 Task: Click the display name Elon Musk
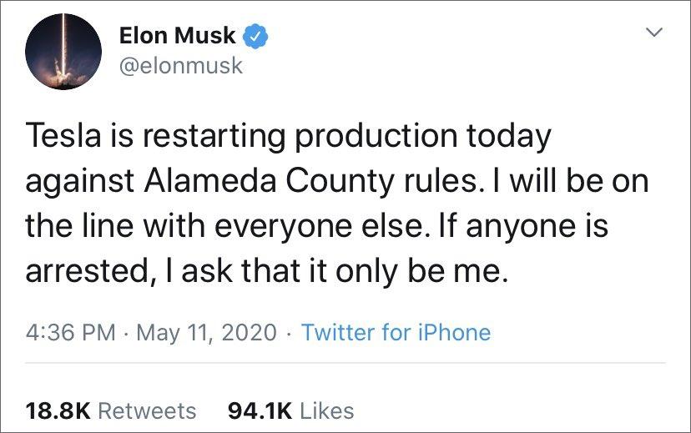[178, 36]
